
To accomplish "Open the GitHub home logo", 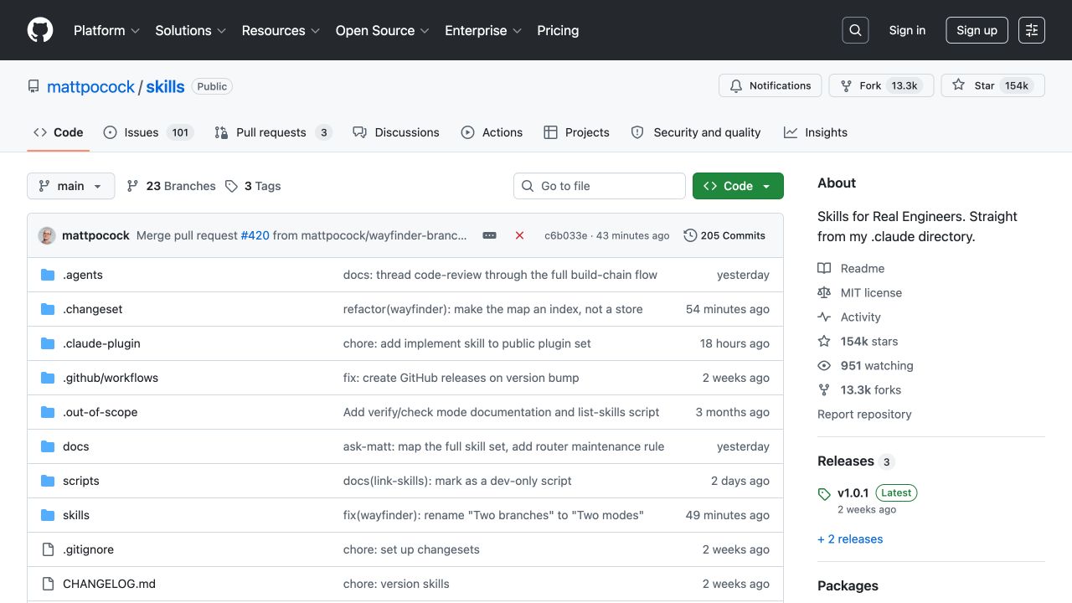I will pyautogui.click(x=40, y=30).
